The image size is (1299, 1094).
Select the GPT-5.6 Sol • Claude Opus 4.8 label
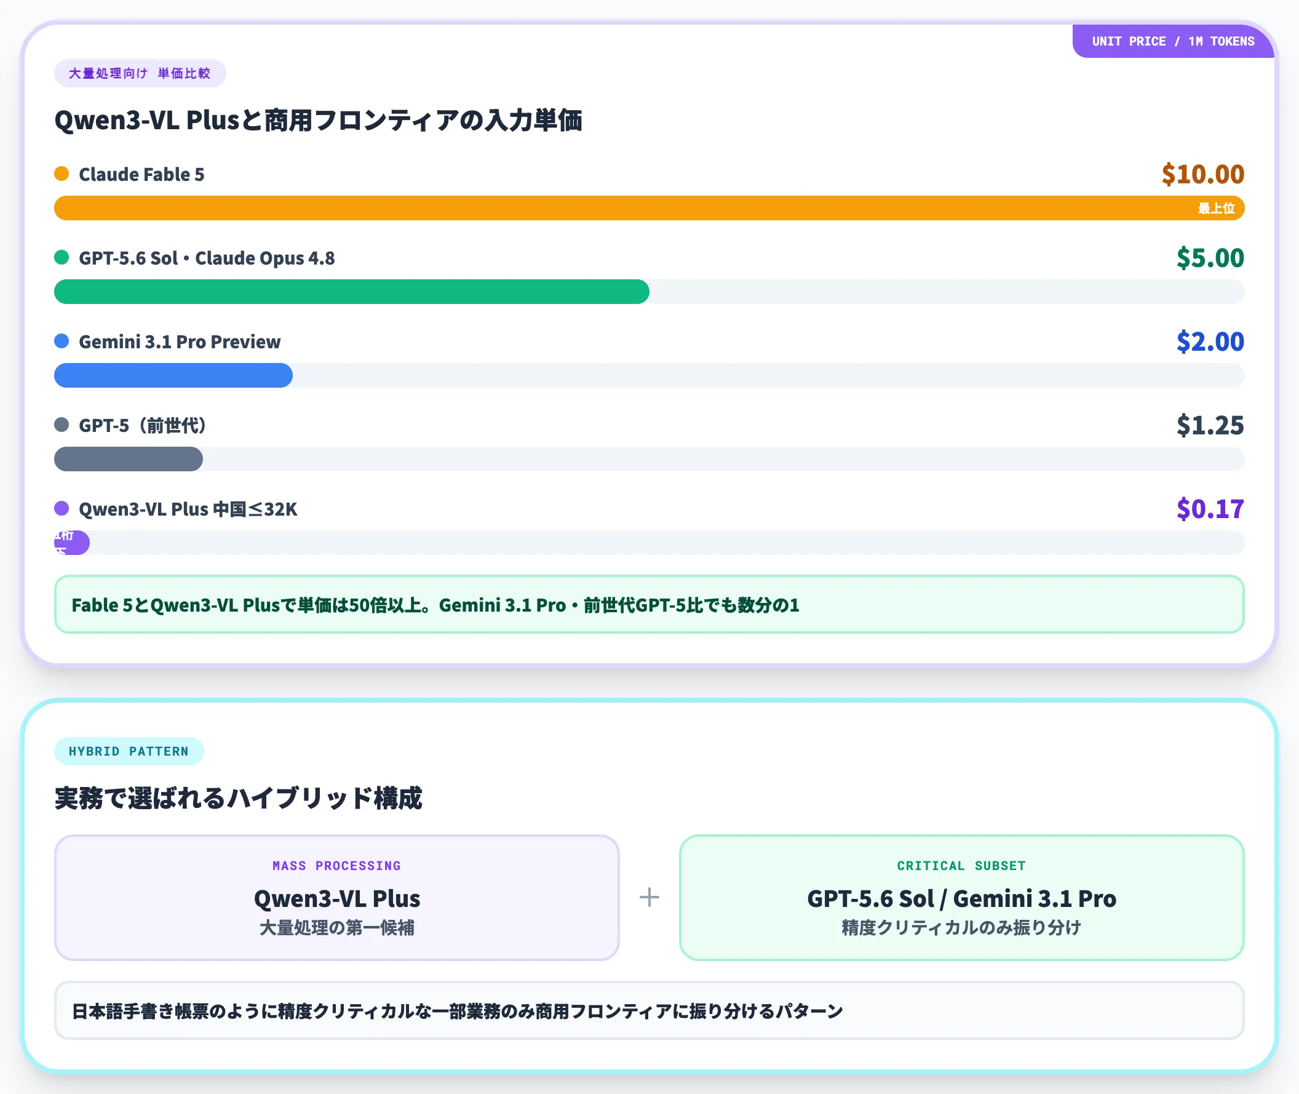click(x=207, y=258)
